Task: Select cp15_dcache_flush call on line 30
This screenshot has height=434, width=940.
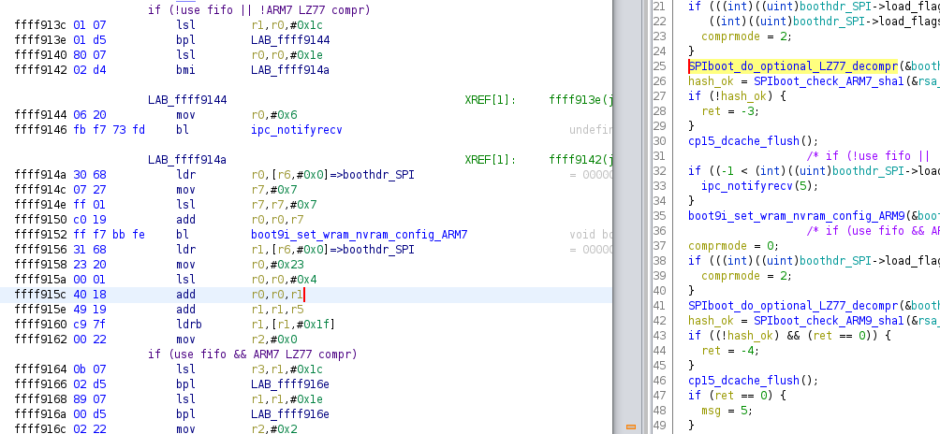Action: 740,141
